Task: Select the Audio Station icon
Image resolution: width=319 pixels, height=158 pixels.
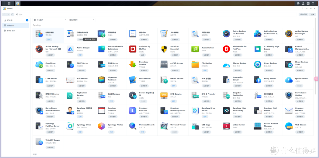Action: (x=195, y=49)
